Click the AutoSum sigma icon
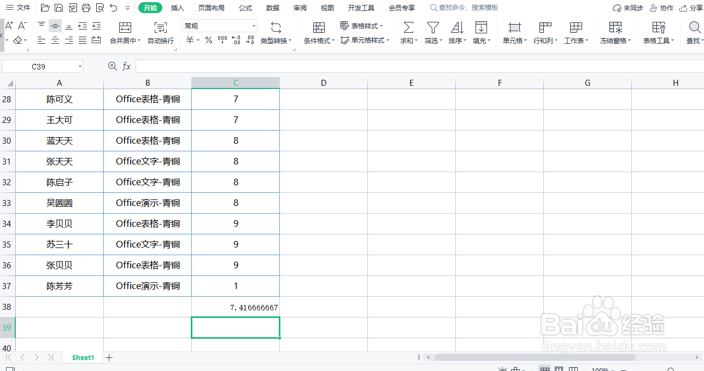This screenshot has width=704, height=371. (x=408, y=27)
